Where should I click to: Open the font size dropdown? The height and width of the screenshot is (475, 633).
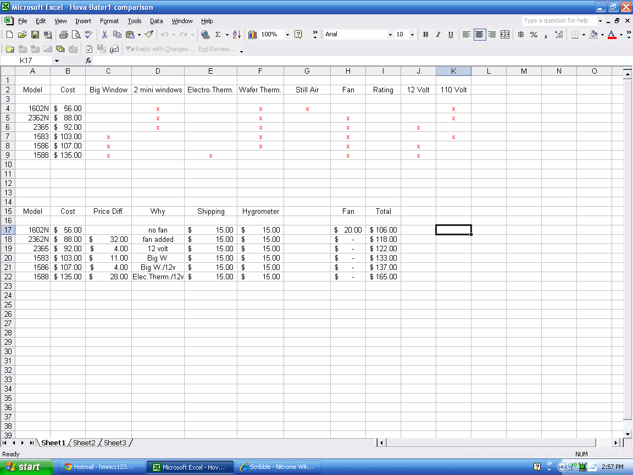(x=413, y=35)
